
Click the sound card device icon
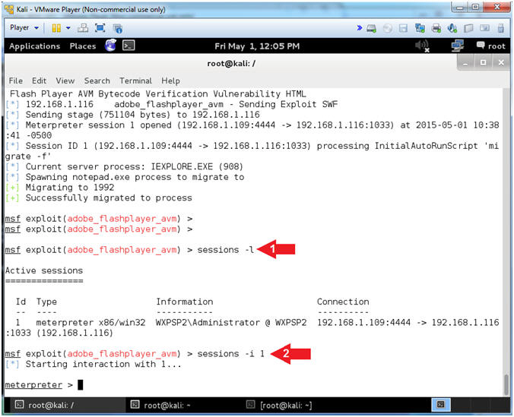pos(452,28)
